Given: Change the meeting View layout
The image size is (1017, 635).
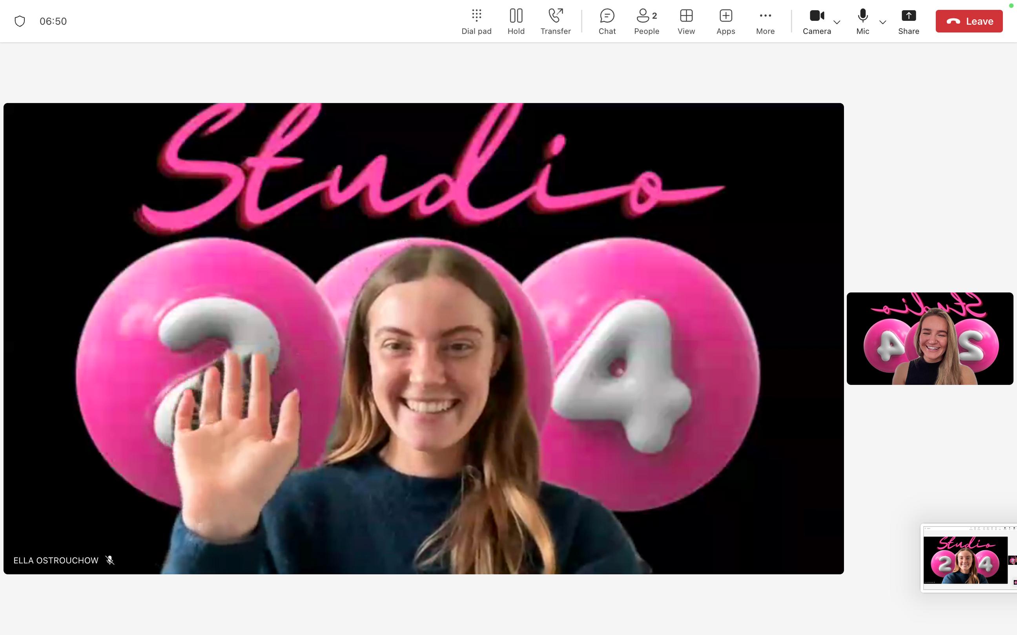Looking at the screenshot, I should pyautogui.click(x=686, y=22).
